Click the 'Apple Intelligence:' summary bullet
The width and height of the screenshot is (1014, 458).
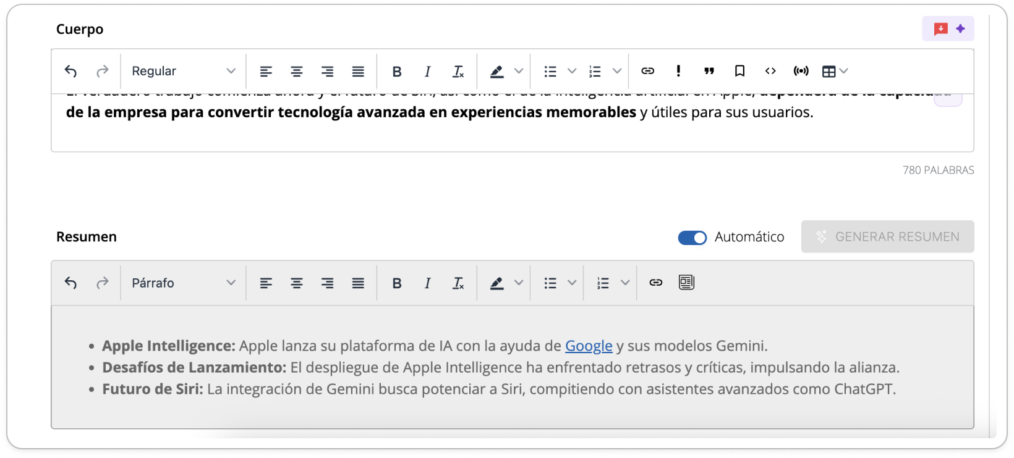[x=169, y=346]
